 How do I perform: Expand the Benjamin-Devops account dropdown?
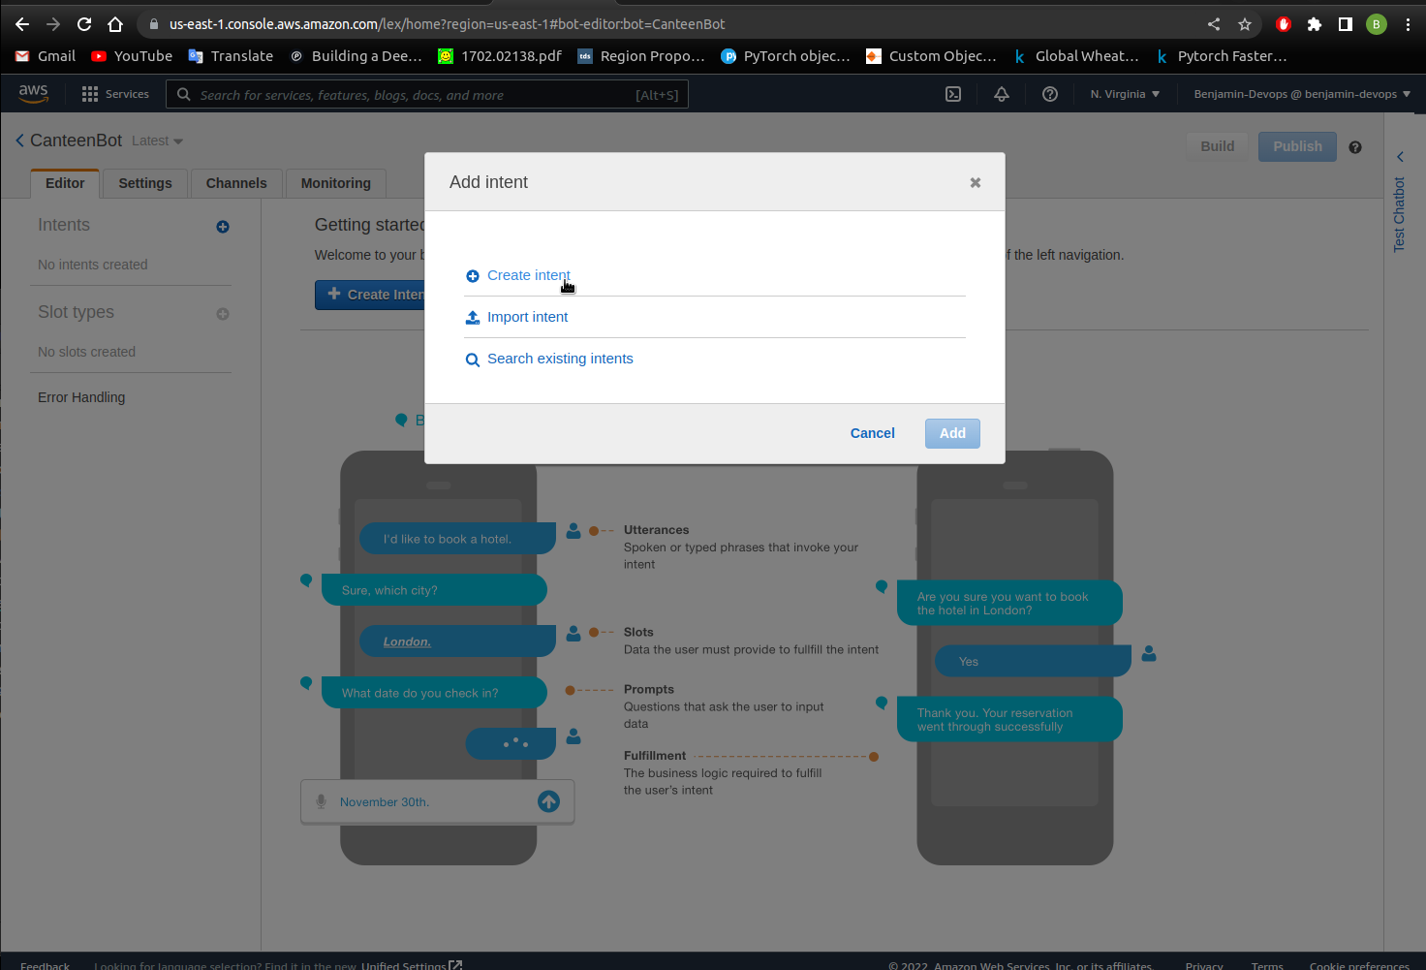click(x=1302, y=94)
